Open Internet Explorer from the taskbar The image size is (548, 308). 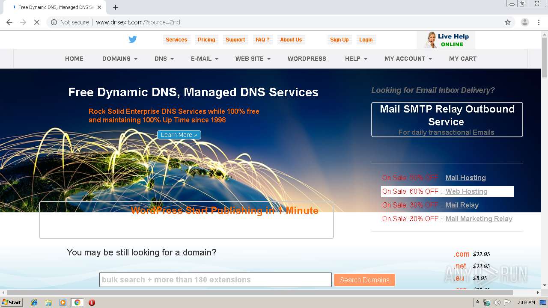[x=34, y=302]
